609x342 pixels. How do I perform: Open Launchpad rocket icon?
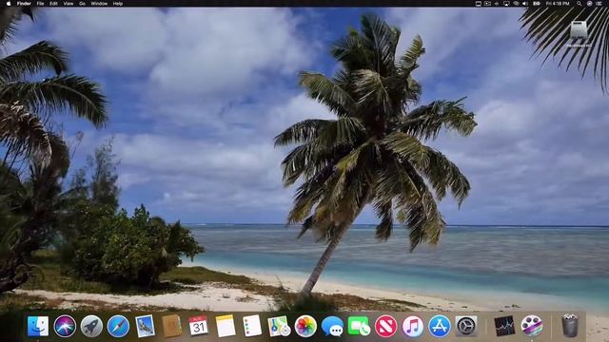[91, 326]
